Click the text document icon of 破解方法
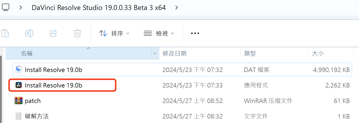This screenshot has width=359, height=123. pos(19,116)
